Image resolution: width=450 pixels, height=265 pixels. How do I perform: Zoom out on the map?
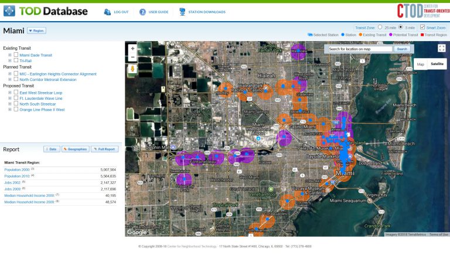tap(133, 57)
